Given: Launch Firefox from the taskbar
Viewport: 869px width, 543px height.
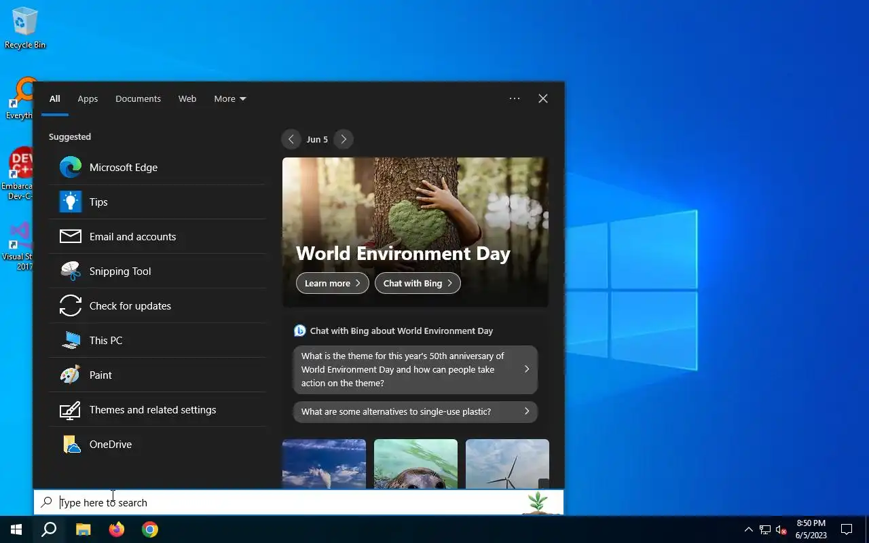Looking at the screenshot, I should click(116, 529).
